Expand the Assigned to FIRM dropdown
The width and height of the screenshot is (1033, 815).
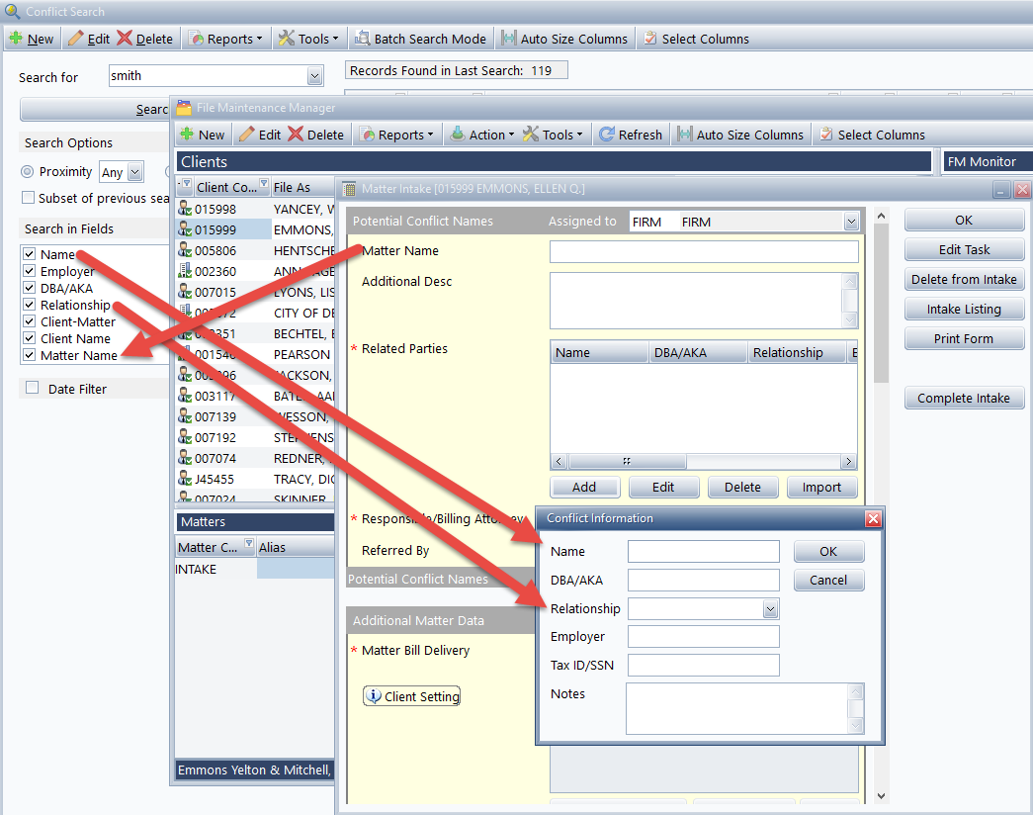pos(850,223)
